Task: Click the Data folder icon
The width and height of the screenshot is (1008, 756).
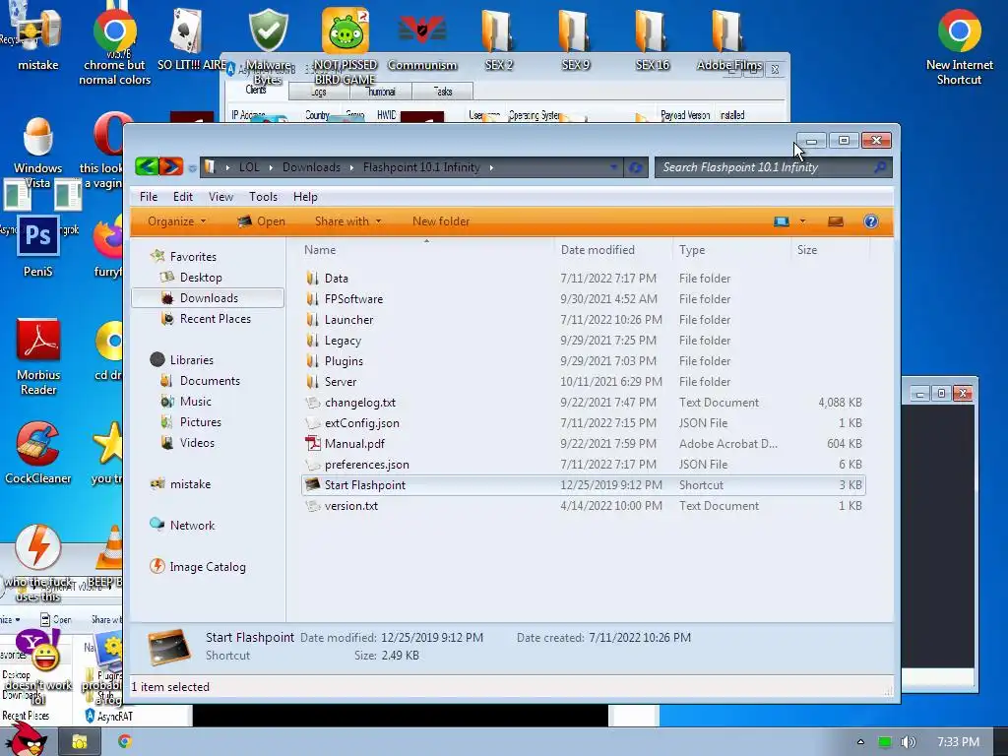Action: point(312,279)
